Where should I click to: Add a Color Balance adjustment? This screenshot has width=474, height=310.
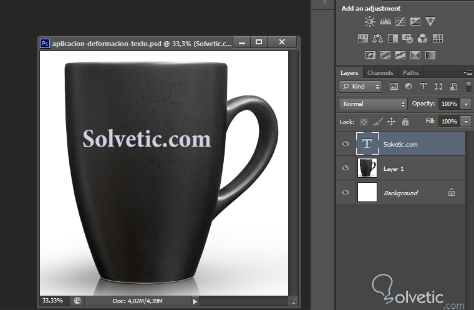click(377, 39)
